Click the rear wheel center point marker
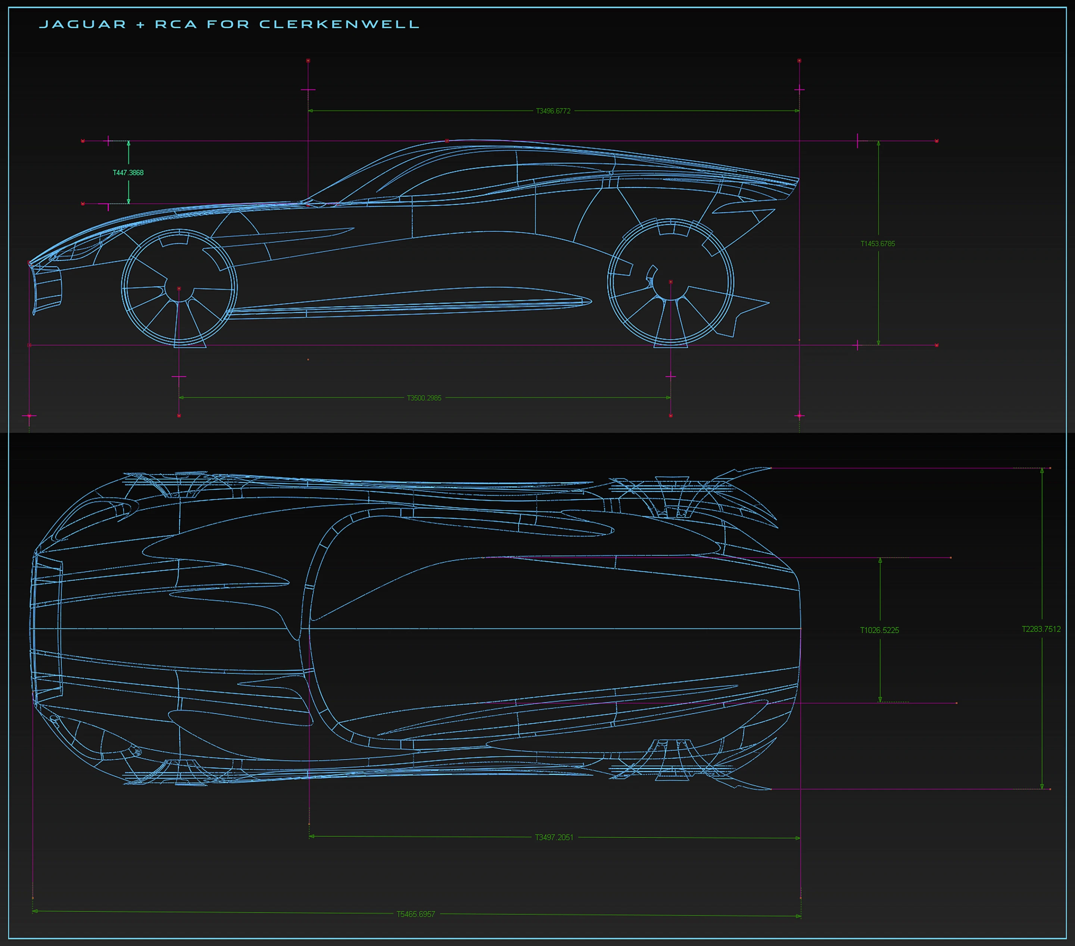This screenshot has width=1075, height=946. tap(670, 282)
